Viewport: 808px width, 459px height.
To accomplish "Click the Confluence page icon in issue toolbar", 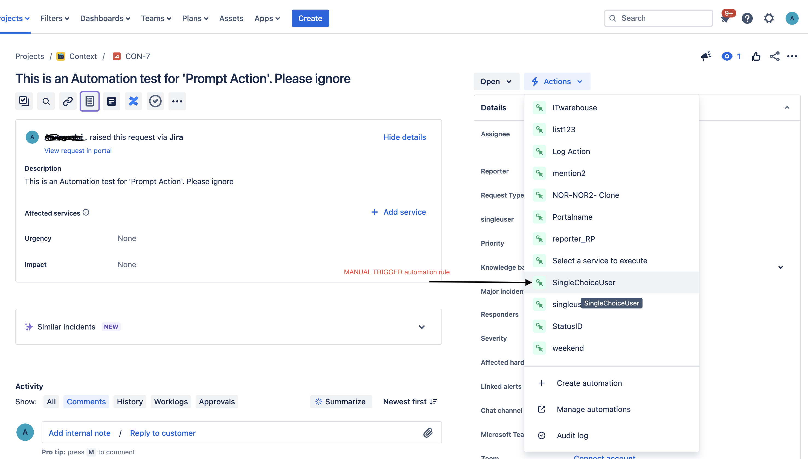I will [133, 101].
